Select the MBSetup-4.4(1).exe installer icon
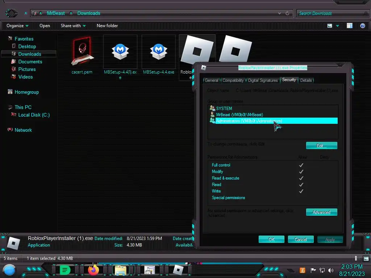Image resolution: width=371 pixels, height=278 pixels. (120, 51)
